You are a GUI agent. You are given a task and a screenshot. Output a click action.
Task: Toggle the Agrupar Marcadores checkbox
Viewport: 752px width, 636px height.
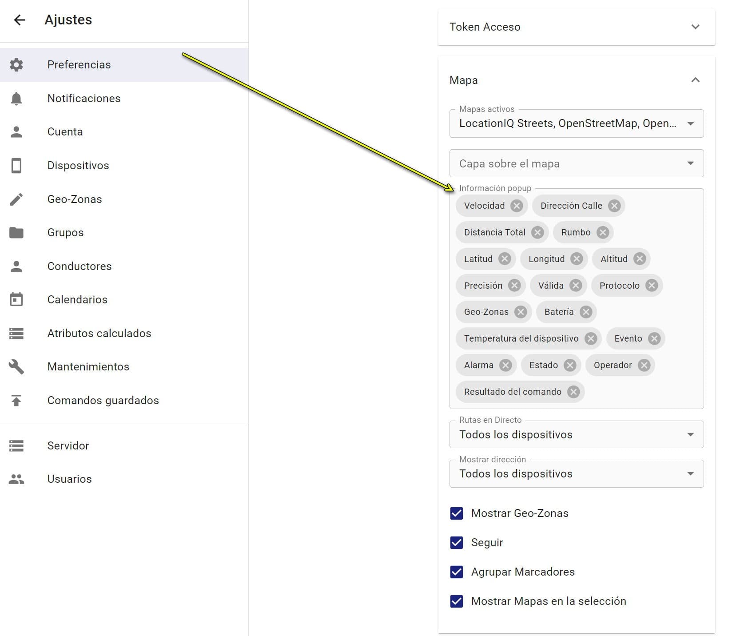coord(457,572)
